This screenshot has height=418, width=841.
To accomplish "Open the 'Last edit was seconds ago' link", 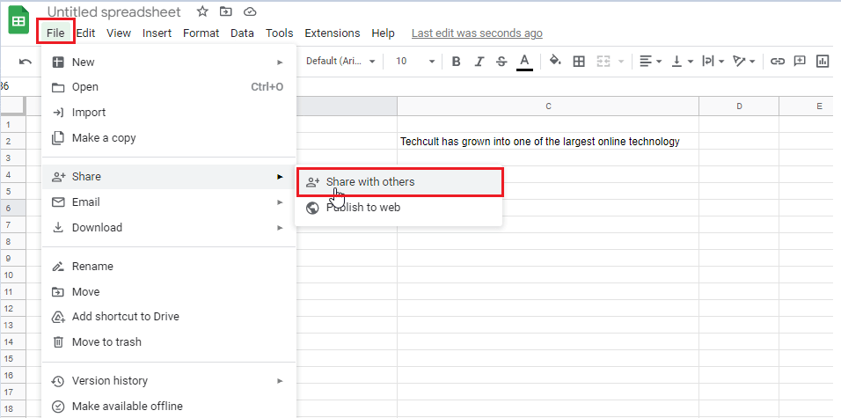I will point(477,33).
